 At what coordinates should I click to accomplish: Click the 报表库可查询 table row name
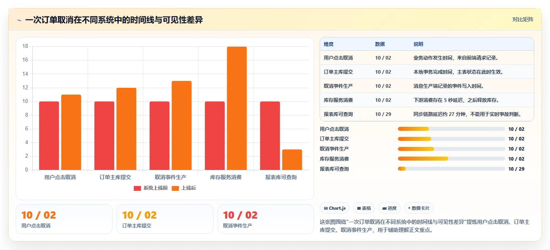[338, 114]
